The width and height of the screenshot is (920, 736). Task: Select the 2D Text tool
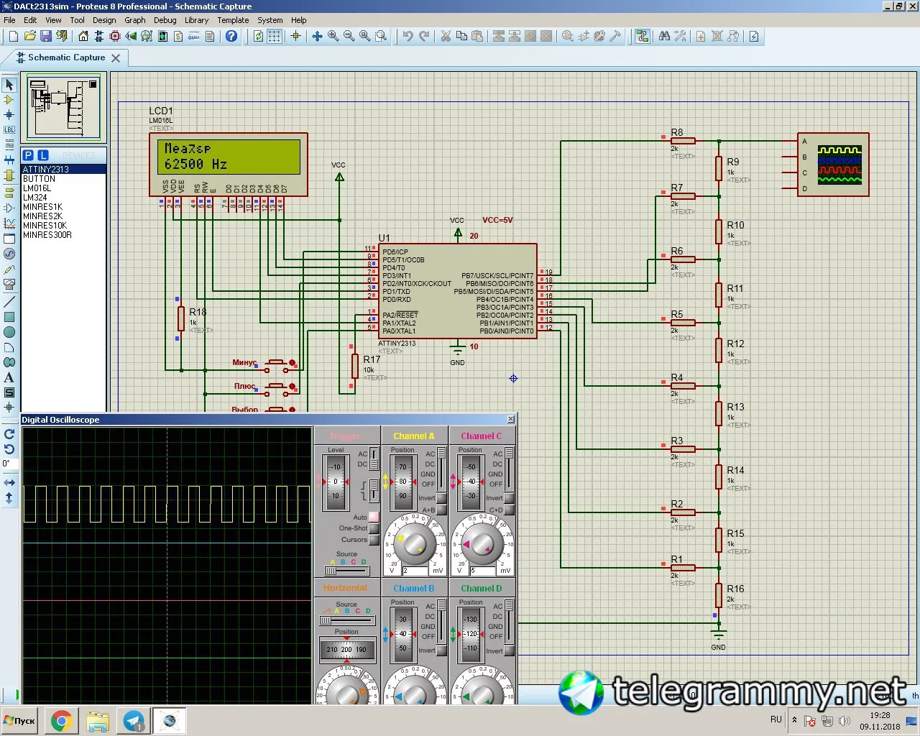pos(9,377)
